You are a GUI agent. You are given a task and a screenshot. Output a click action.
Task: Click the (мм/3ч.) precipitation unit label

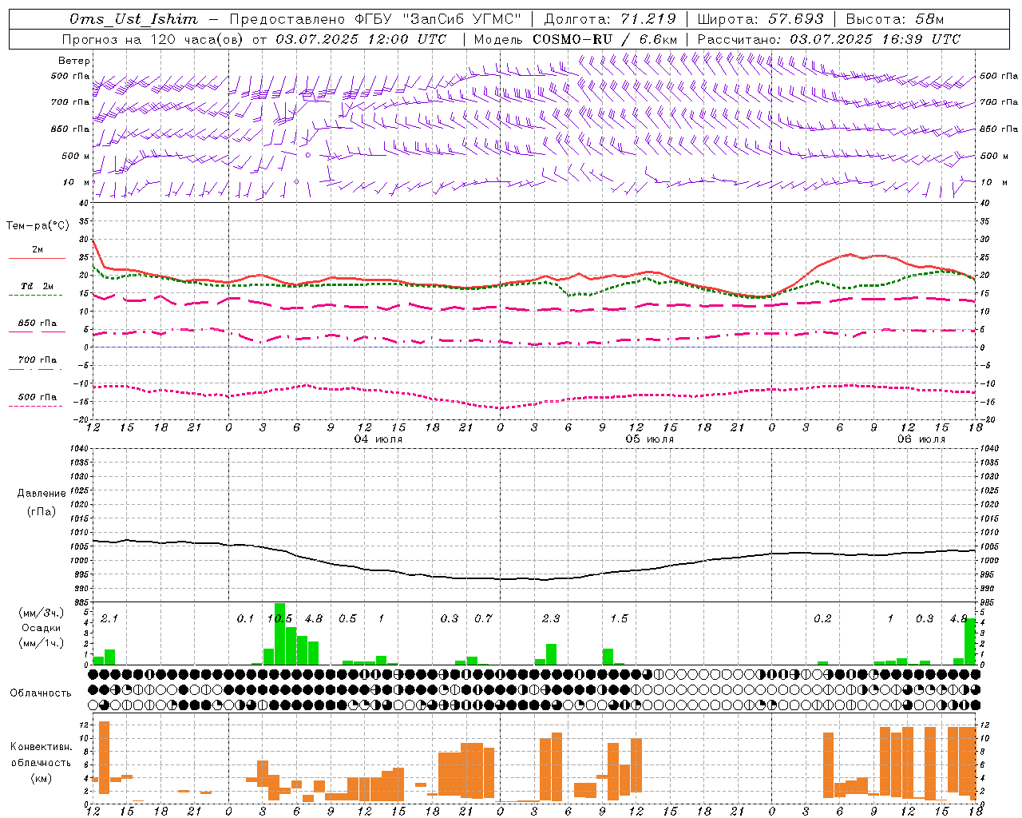tap(42, 613)
